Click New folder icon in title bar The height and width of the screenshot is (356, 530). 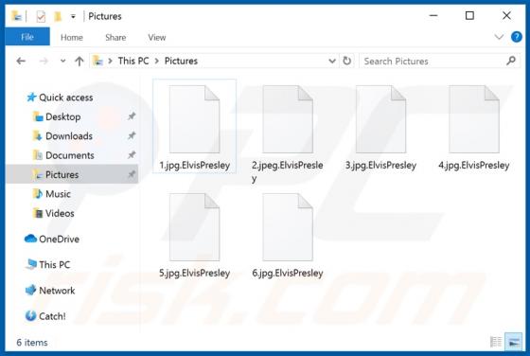[x=58, y=16]
